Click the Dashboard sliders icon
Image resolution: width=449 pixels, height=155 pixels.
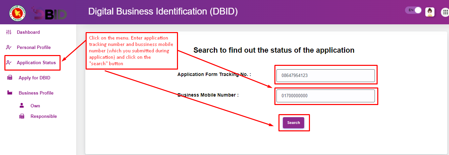pos(9,32)
